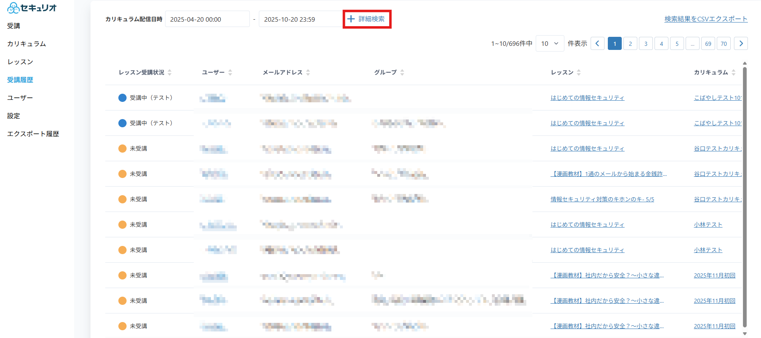
Task: Edit the end date field 2025-10-20 23:59
Action: coord(301,19)
